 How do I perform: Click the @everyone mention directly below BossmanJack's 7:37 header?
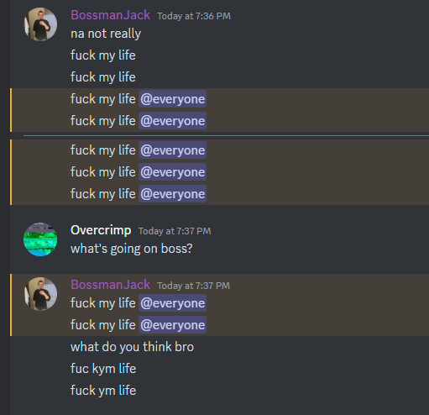coord(172,303)
